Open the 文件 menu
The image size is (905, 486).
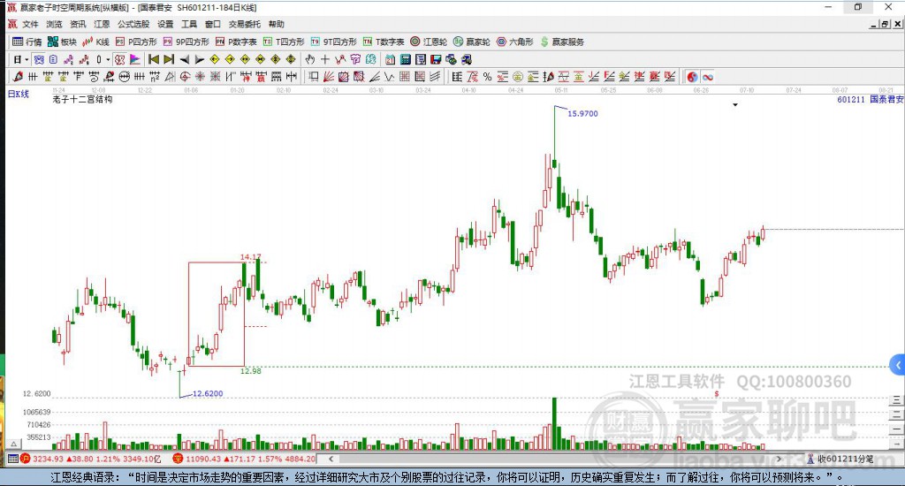tap(30, 24)
